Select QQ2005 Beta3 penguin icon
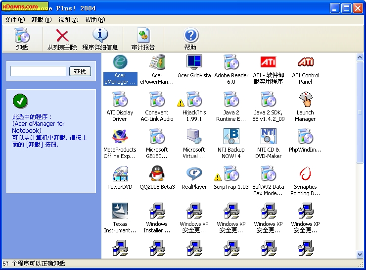This screenshot has width=366, height=270. [x=157, y=173]
